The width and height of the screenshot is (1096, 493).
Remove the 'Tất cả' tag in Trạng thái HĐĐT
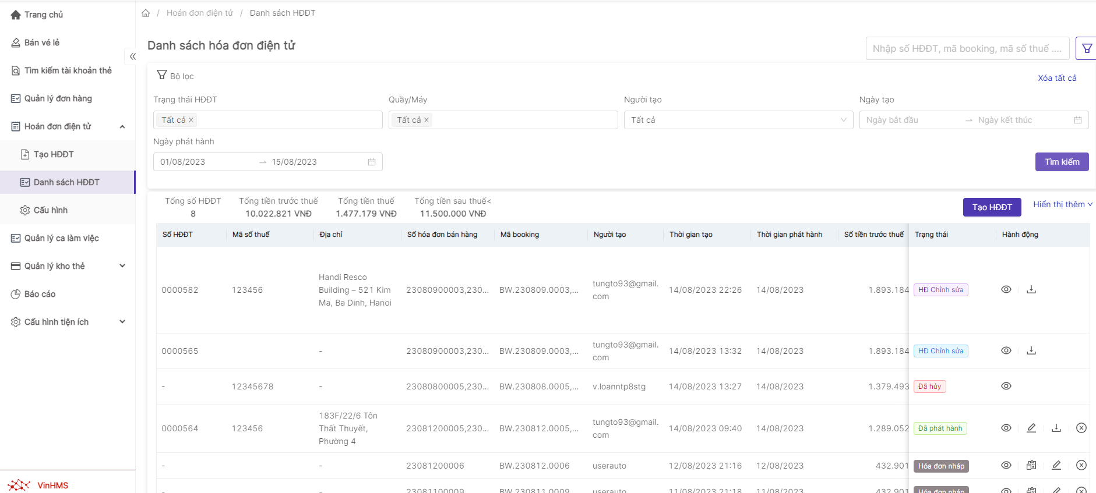[x=191, y=120]
